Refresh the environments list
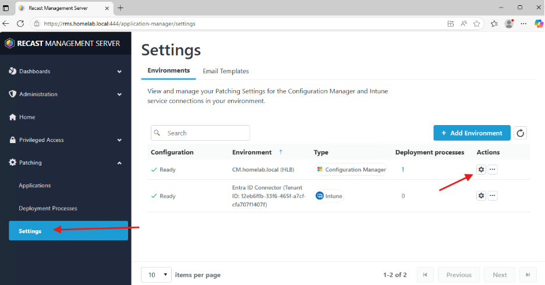The image size is (545, 285). point(521,133)
